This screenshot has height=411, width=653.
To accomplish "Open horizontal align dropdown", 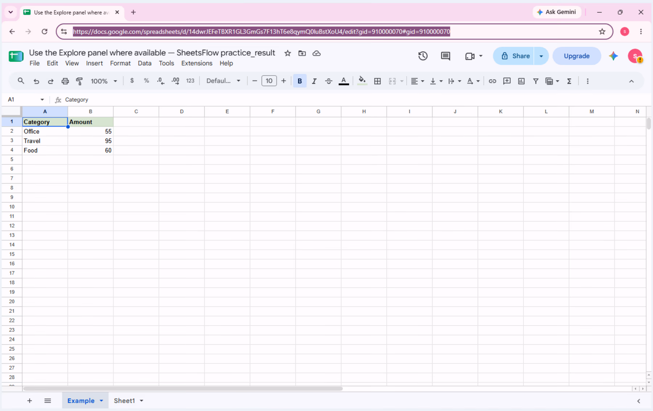I will [x=417, y=81].
